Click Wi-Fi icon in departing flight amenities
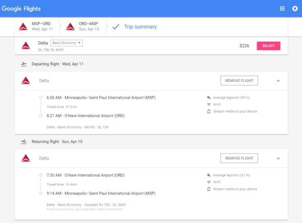The image size is (302, 223). coord(209,104)
